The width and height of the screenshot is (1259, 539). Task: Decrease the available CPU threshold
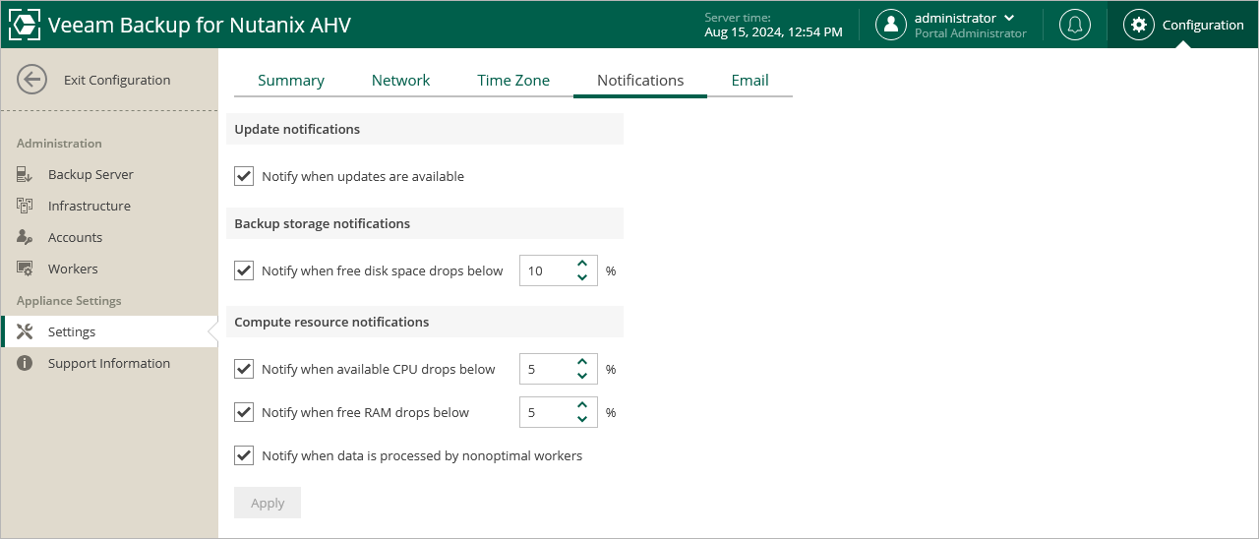(x=582, y=376)
